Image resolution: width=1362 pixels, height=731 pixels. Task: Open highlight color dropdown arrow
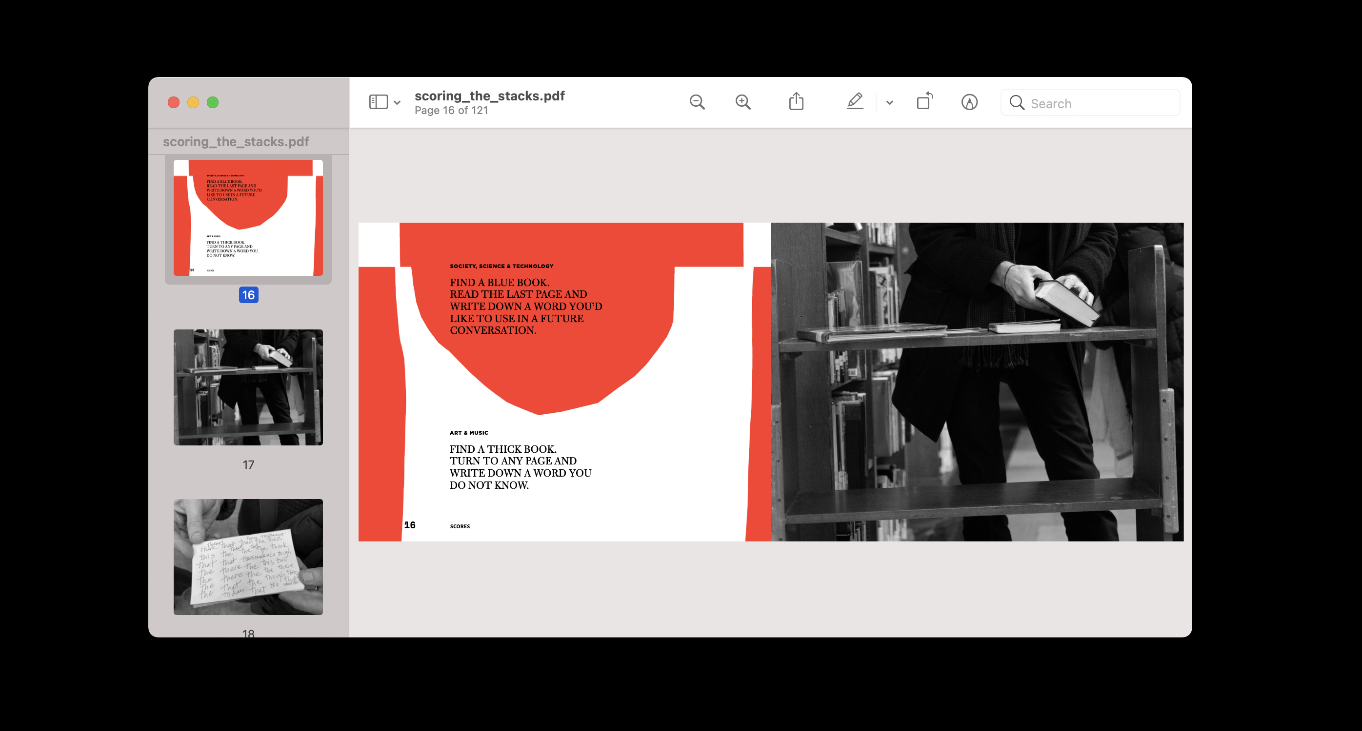point(889,103)
